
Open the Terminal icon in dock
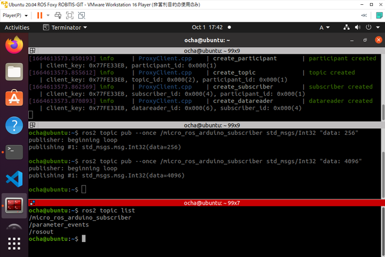(14, 152)
